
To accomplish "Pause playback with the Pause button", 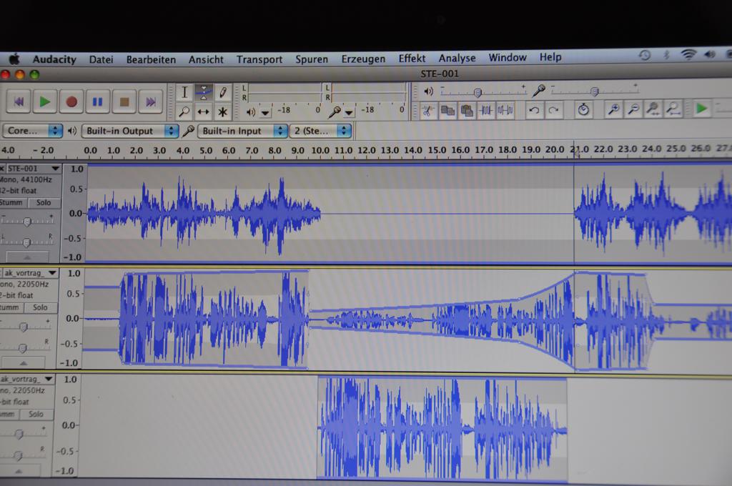I will pyautogui.click(x=97, y=101).
